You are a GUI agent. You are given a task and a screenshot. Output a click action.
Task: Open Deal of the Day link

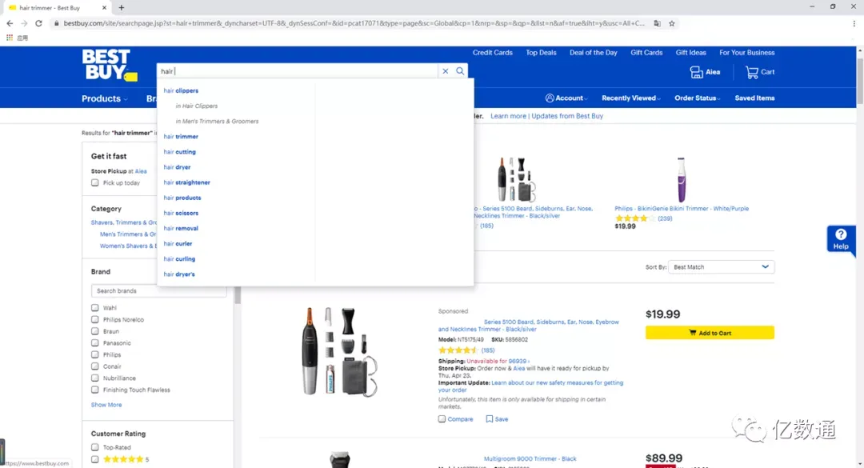click(x=593, y=53)
